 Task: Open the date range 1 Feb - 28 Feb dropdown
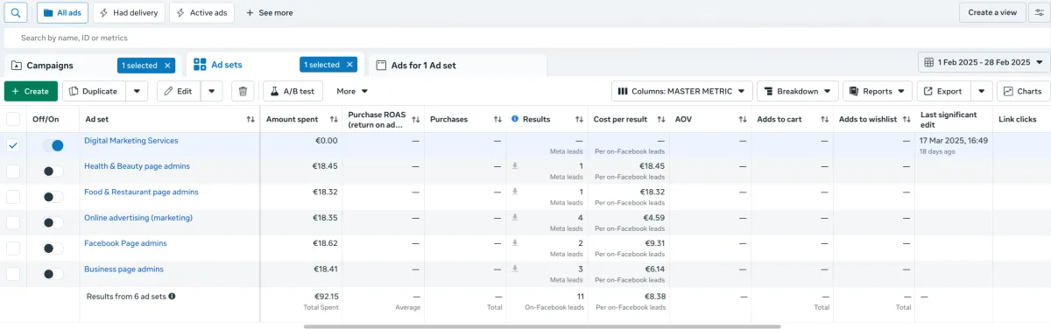pos(984,62)
